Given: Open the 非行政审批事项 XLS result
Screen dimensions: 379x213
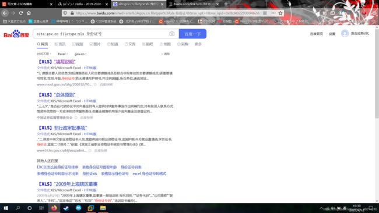Looking at the screenshot, I should (71, 128).
